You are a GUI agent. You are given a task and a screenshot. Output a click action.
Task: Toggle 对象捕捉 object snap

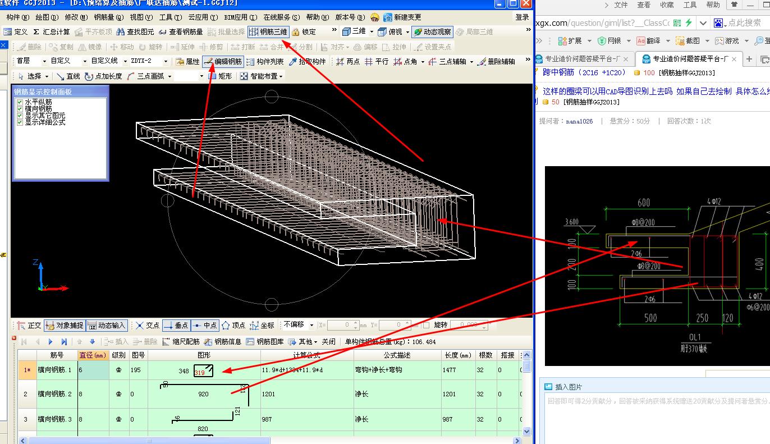pyautogui.click(x=65, y=325)
